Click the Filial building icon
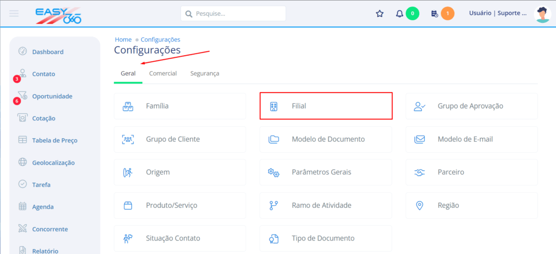The image size is (556, 254). (x=274, y=106)
